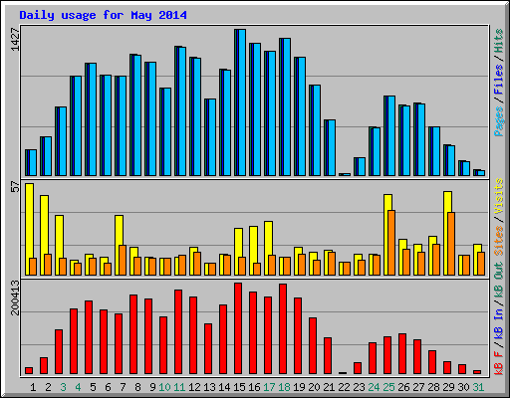This screenshot has width=510, height=398.
Task: Click the orange 'Sites' legend label
Action: (499, 241)
